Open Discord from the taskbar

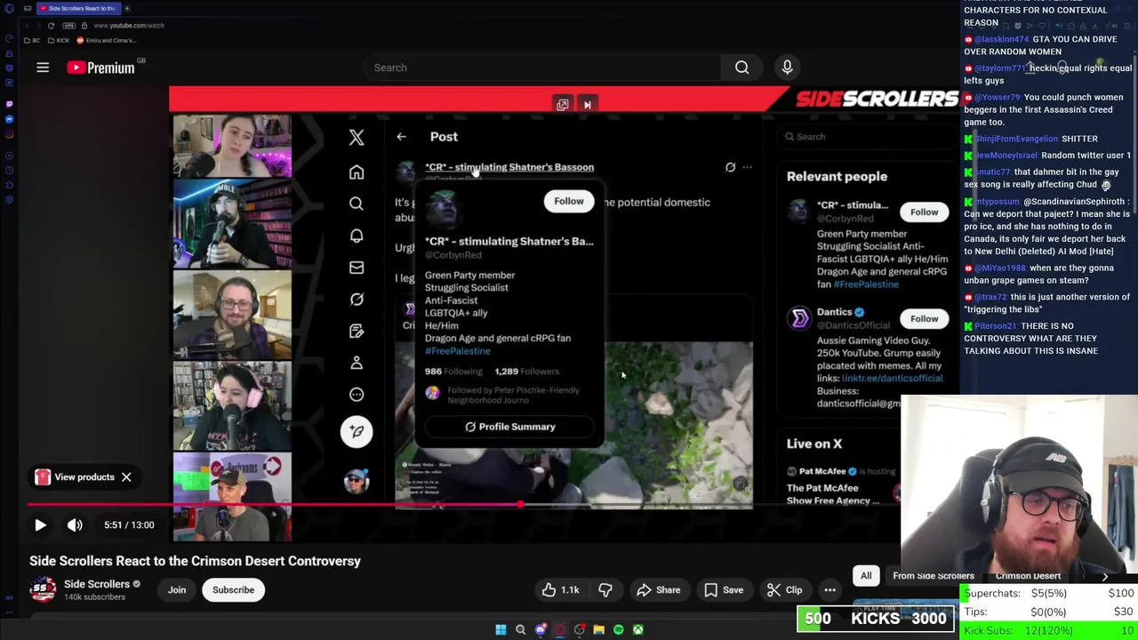tap(540, 629)
